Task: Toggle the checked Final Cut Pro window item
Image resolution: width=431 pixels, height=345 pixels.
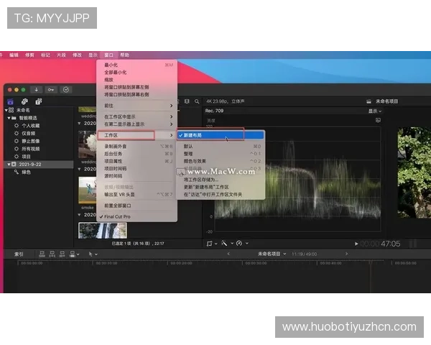Action: pyautogui.click(x=136, y=216)
